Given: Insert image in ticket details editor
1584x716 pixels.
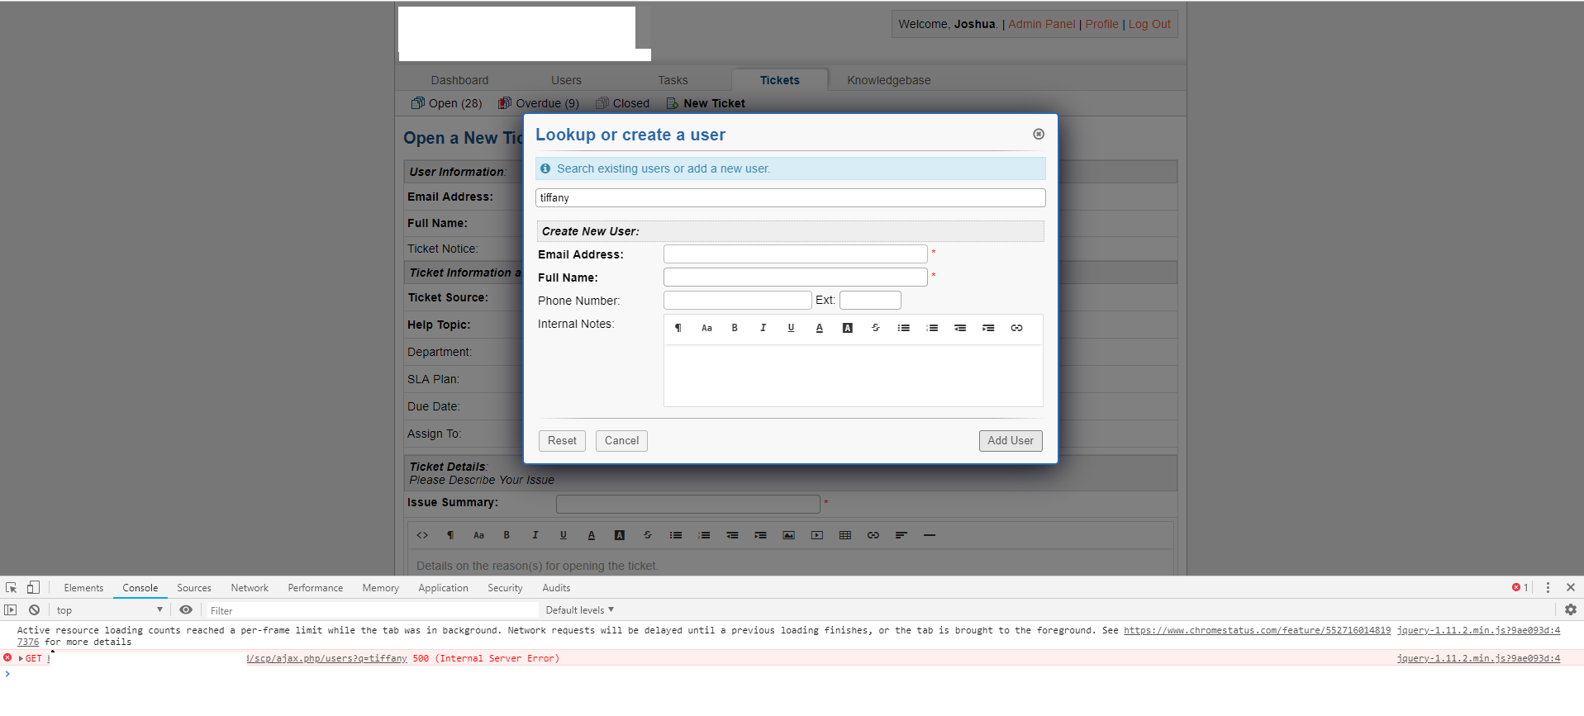Looking at the screenshot, I should pos(789,535).
